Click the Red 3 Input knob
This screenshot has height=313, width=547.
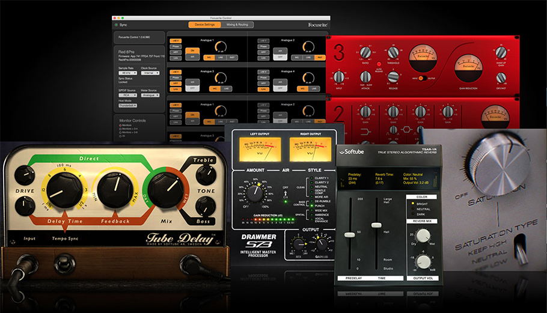tap(339, 77)
